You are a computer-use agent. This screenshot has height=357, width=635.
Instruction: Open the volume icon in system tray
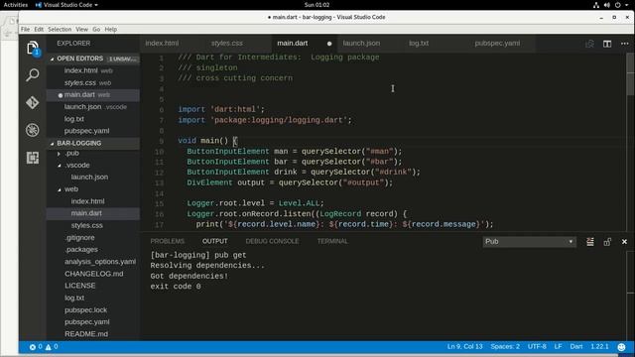(x=606, y=5)
